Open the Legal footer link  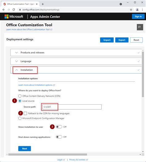[61, 160]
